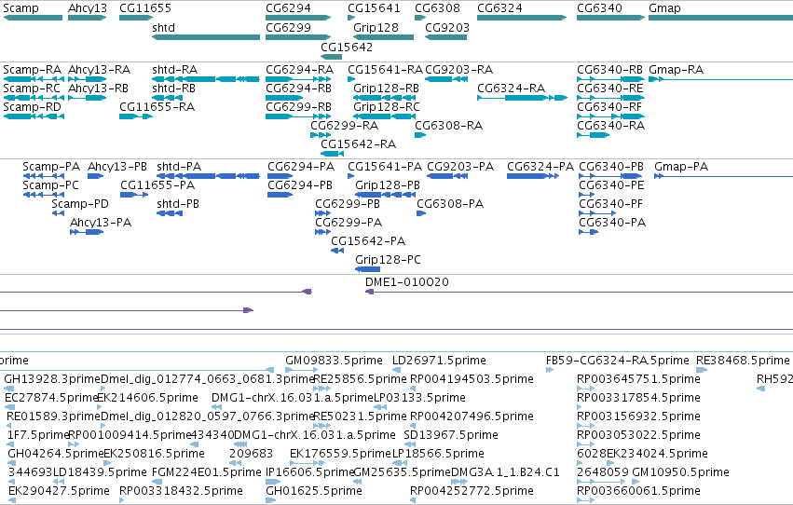Click the CG11655-RA transcript label
Image resolution: width=793 pixels, height=505 pixels.
(157, 107)
